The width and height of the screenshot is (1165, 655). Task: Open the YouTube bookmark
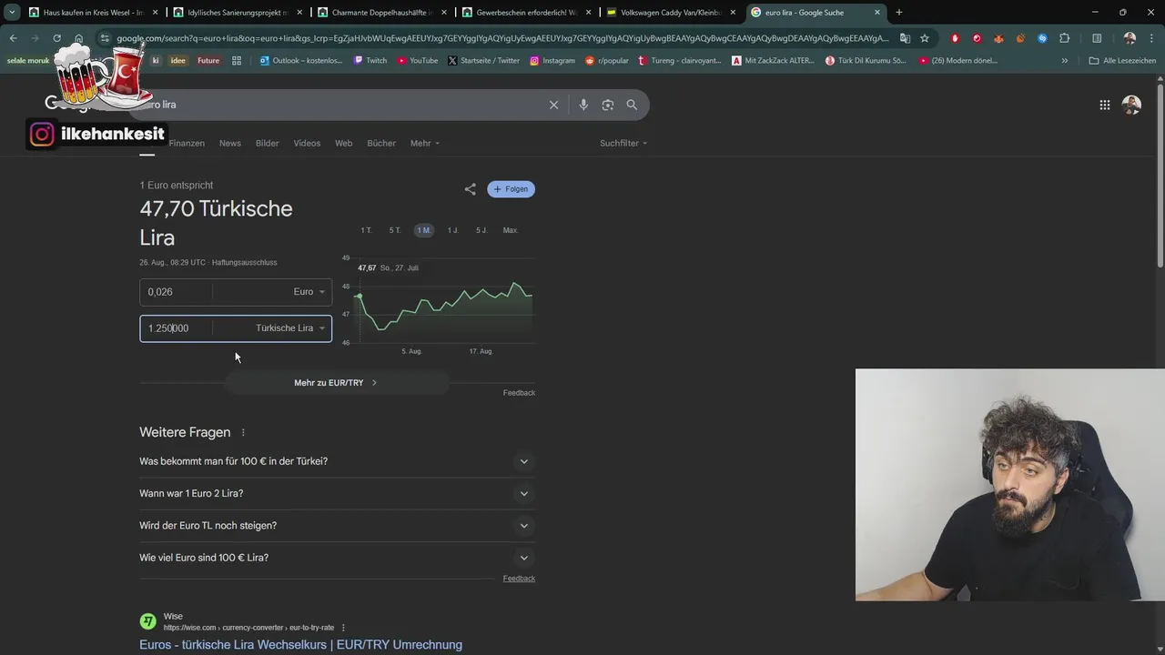[x=417, y=61]
